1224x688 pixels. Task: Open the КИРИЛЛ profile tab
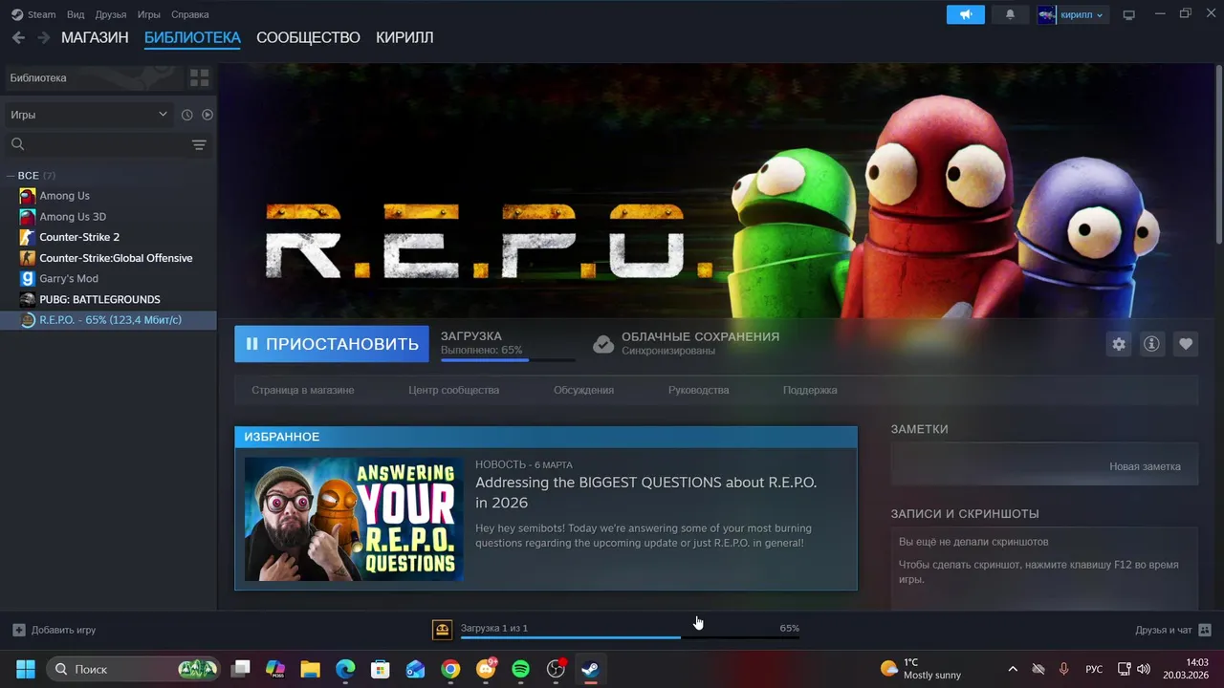coord(404,37)
